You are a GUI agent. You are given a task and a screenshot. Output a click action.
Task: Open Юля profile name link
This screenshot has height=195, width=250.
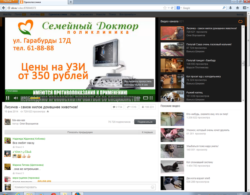pyautogui.click(x=22, y=152)
